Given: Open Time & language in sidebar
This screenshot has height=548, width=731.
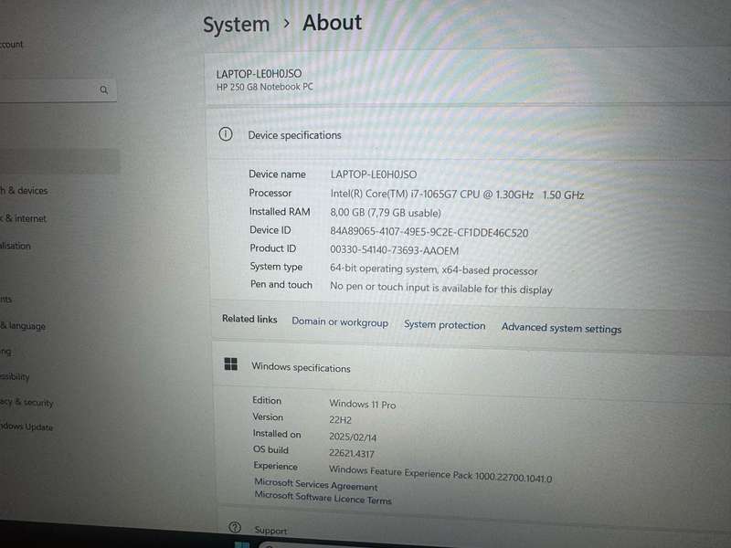Looking at the screenshot, I should pyautogui.click(x=23, y=326).
